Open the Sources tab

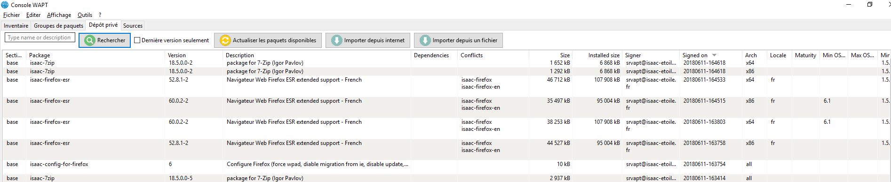[x=133, y=26]
